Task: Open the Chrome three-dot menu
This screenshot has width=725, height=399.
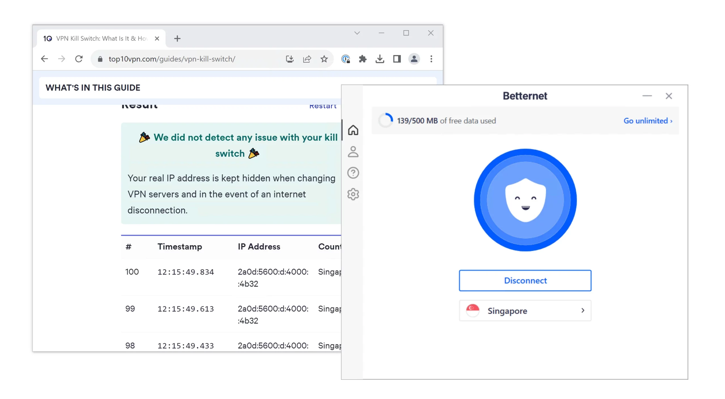Action: (x=431, y=59)
